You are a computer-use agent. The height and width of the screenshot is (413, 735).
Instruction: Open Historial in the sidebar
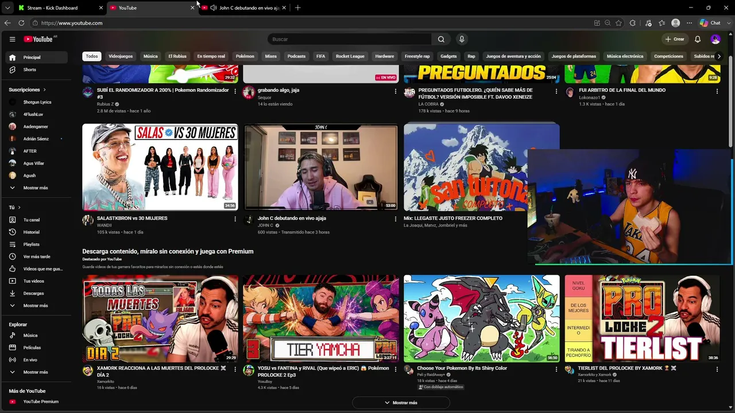(32, 232)
